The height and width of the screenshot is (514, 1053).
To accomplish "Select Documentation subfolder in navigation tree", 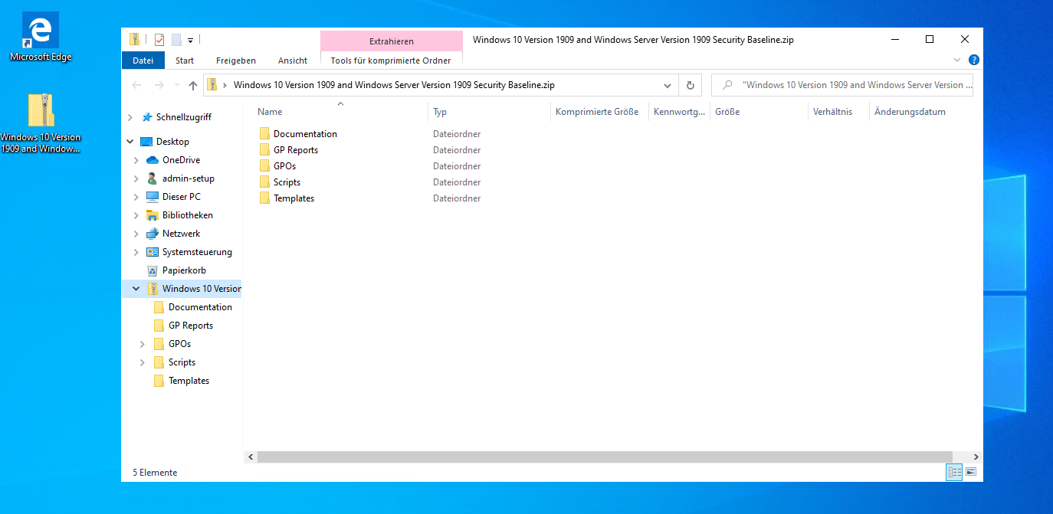I will pyautogui.click(x=200, y=307).
